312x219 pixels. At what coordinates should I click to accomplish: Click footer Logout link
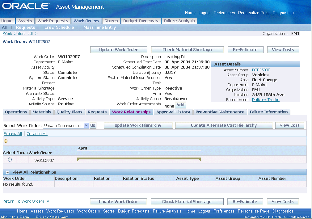pos(204,211)
